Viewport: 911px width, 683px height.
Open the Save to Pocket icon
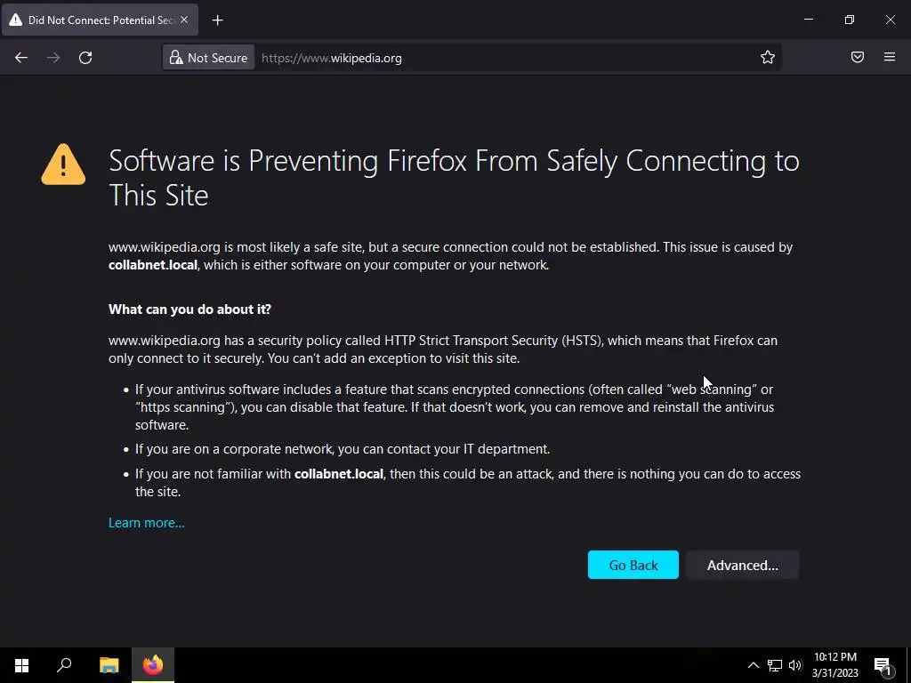pos(858,58)
